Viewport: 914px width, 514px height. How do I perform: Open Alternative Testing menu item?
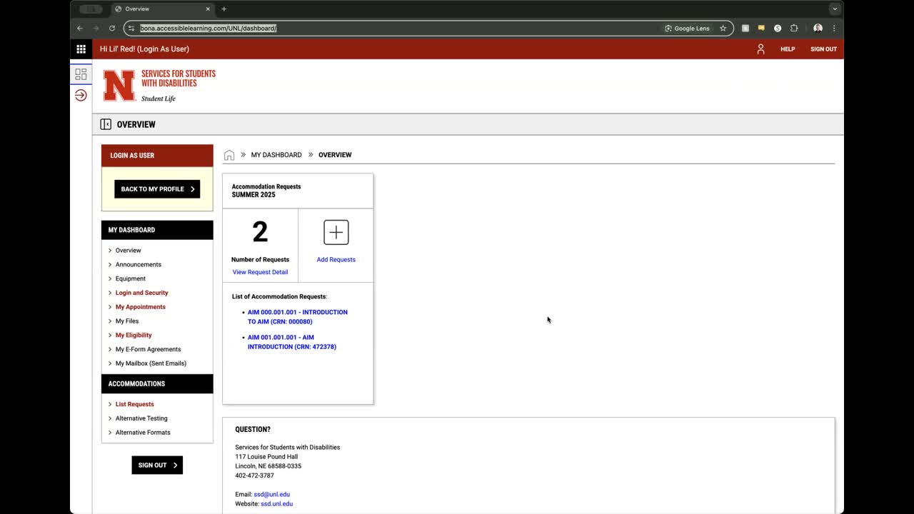pyautogui.click(x=141, y=418)
